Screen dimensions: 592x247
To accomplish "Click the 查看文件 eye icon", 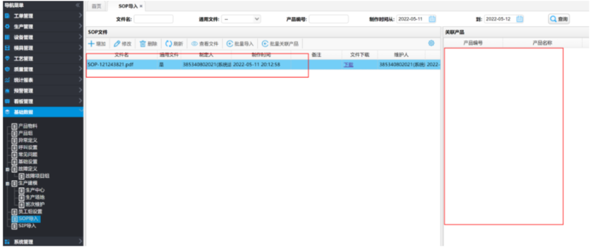I will click(x=195, y=44).
